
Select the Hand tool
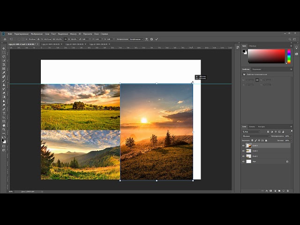(4, 125)
